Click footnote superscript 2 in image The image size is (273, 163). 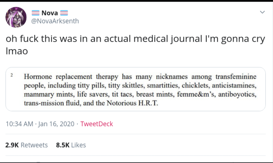[12, 75]
